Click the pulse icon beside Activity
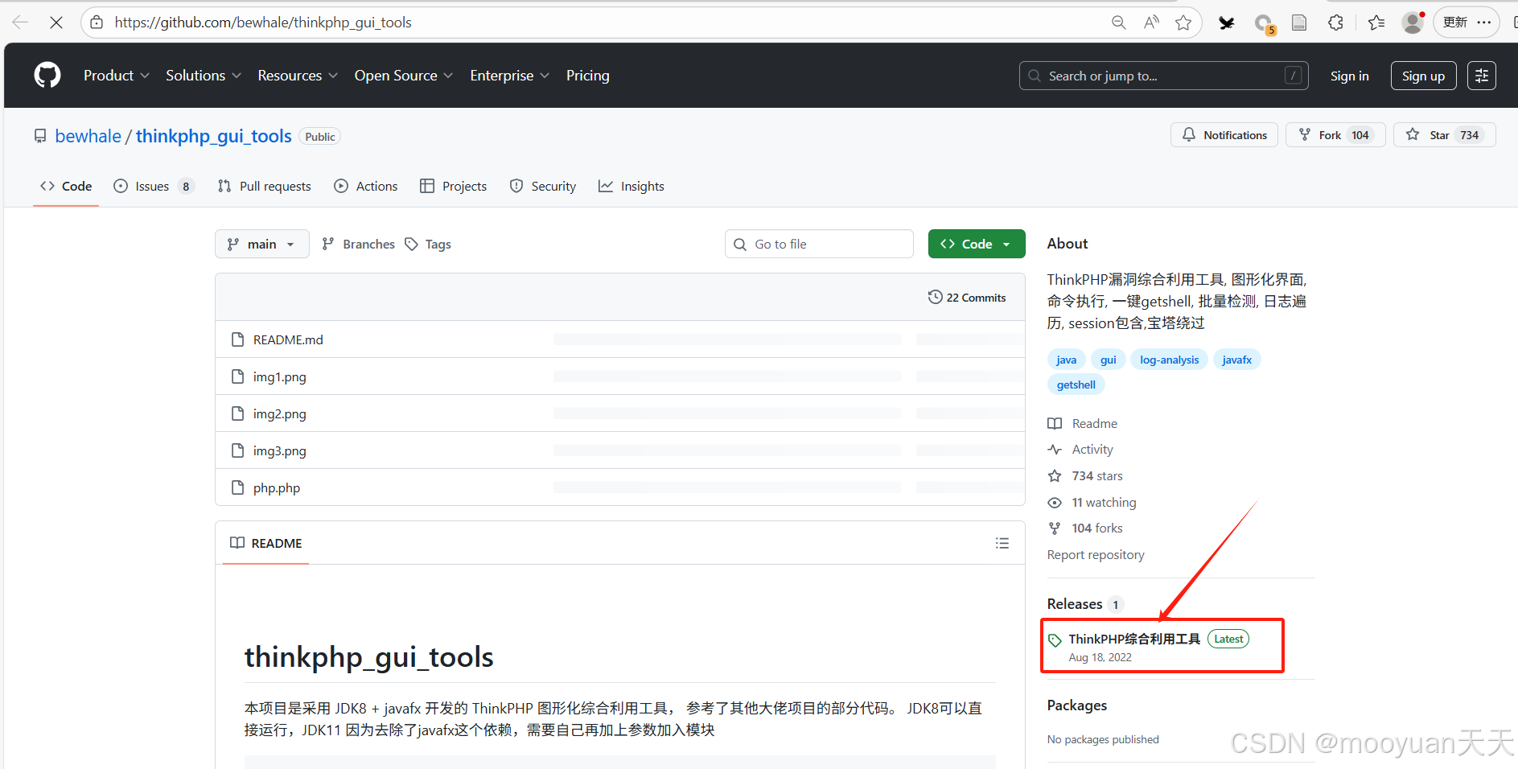Viewport: 1518px width, 769px height. pyautogui.click(x=1055, y=450)
